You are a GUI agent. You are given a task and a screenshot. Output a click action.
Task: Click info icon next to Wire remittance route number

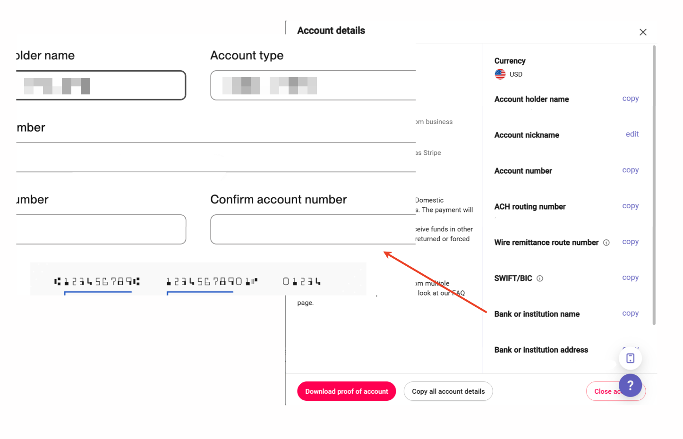(x=606, y=243)
